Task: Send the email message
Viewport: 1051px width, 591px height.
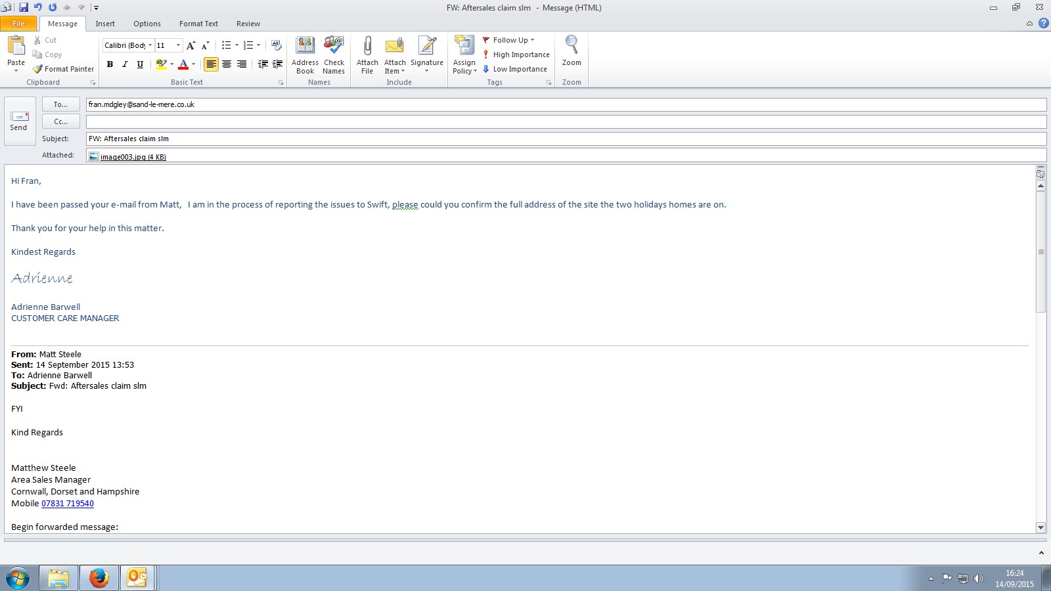Action: click(18, 121)
